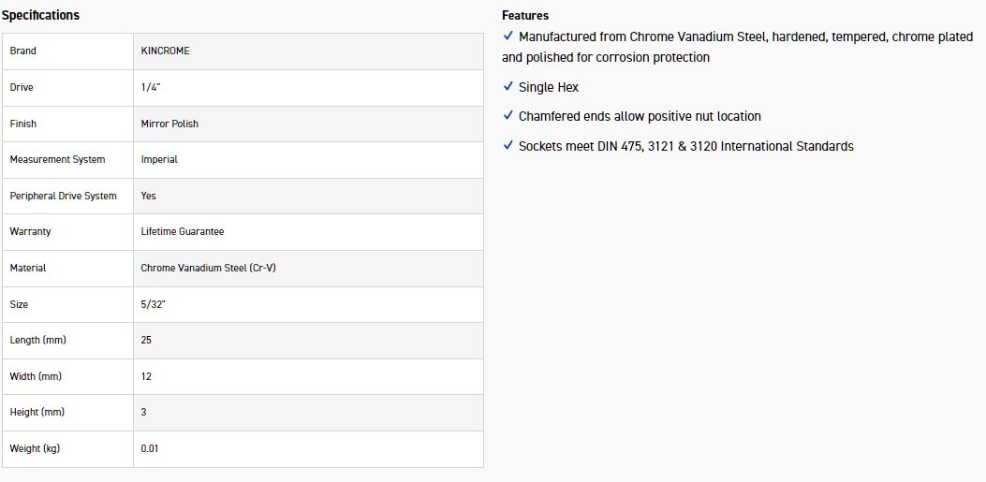Click the KINCROME brand value

point(165,51)
